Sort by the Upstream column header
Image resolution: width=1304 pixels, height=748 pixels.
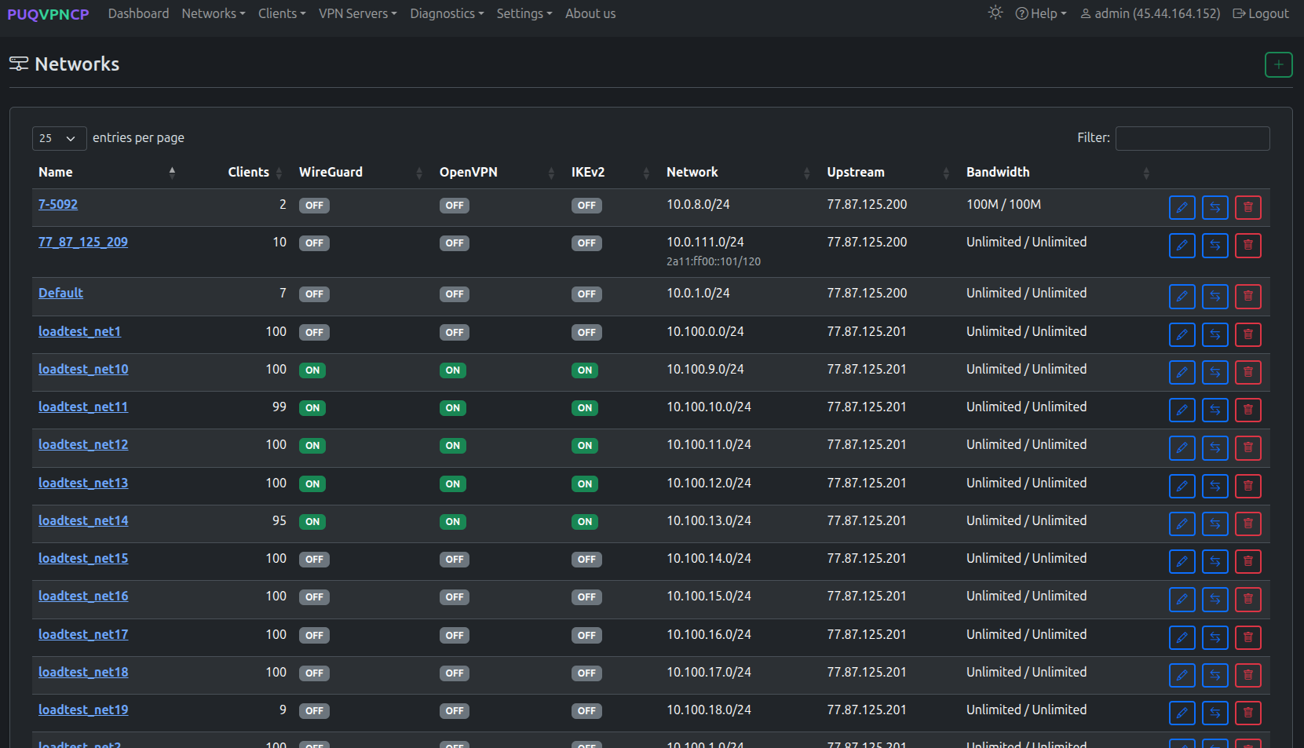[x=890, y=172]
